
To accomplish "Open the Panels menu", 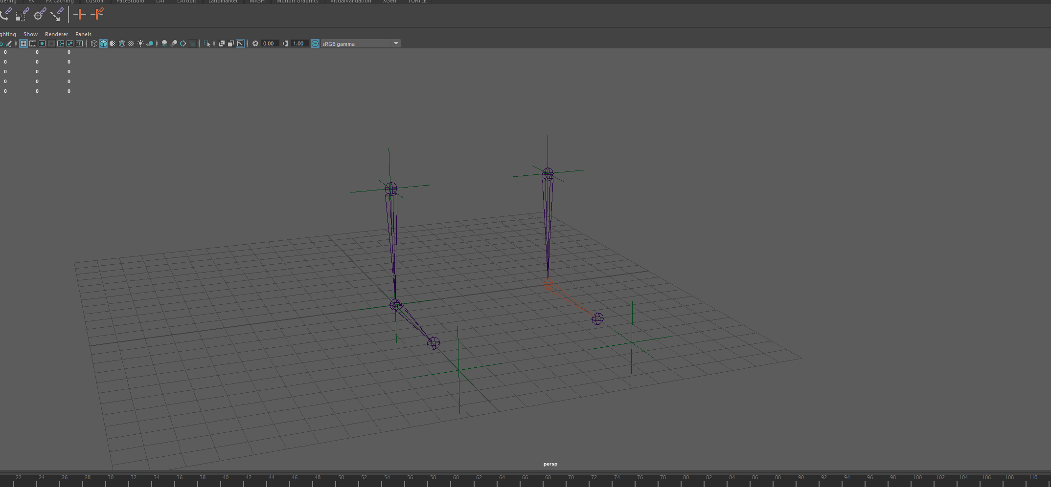I will point(83,34).
